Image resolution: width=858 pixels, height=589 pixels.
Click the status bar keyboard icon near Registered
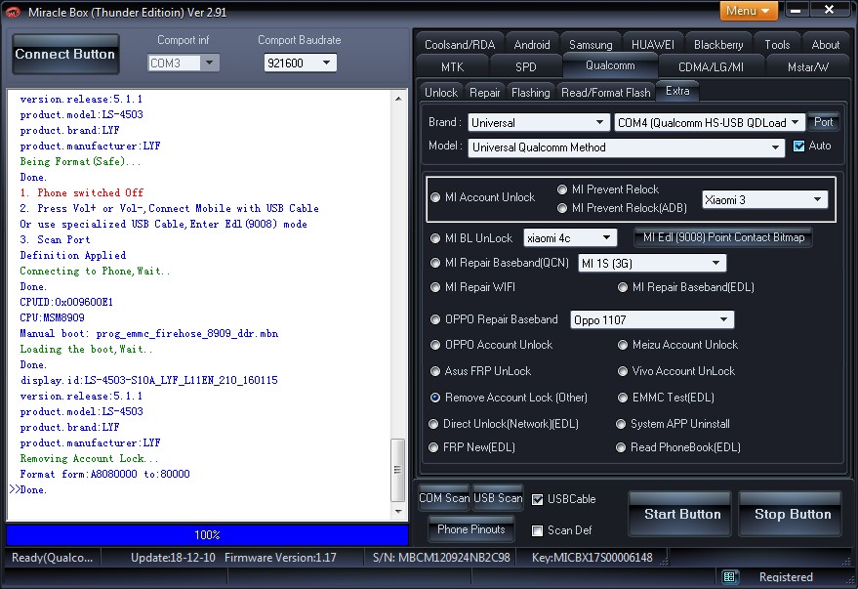coord(729,576)
